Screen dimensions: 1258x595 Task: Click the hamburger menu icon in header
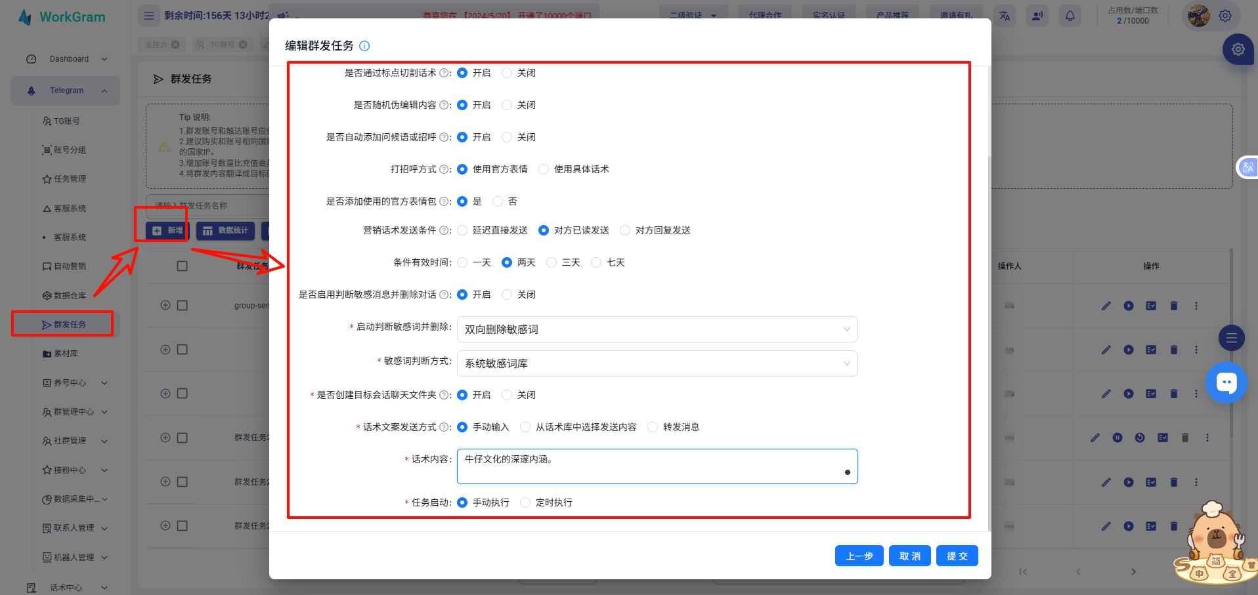point(149,16)
